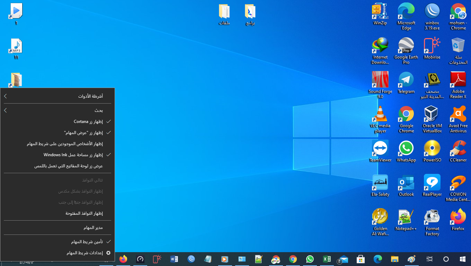
Task: Select Golden Al-Wafi desktop icon
Action: tap(380, 222)
